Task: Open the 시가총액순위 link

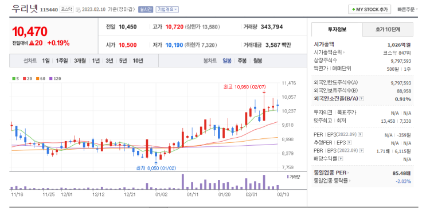Action: point(329,52)
